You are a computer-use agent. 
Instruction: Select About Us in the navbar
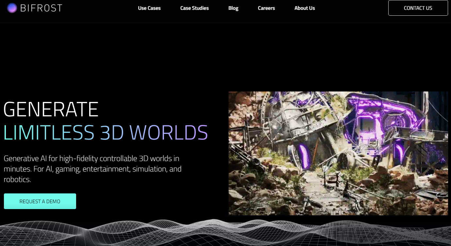click(x=304, y=8)
